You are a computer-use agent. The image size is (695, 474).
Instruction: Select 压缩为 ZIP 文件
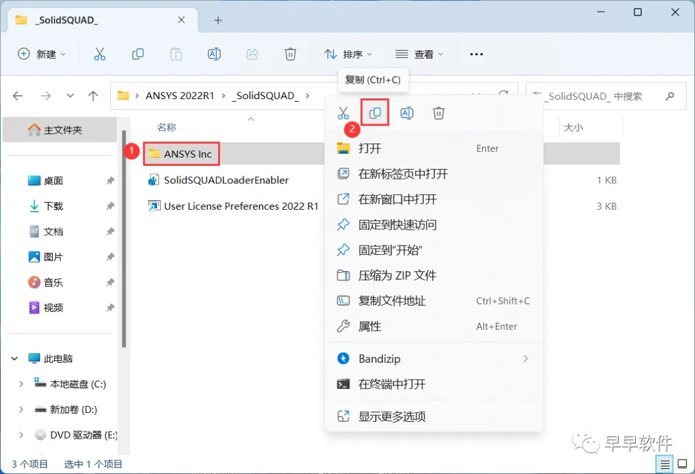pyautogui.click(x=434, y=275)
